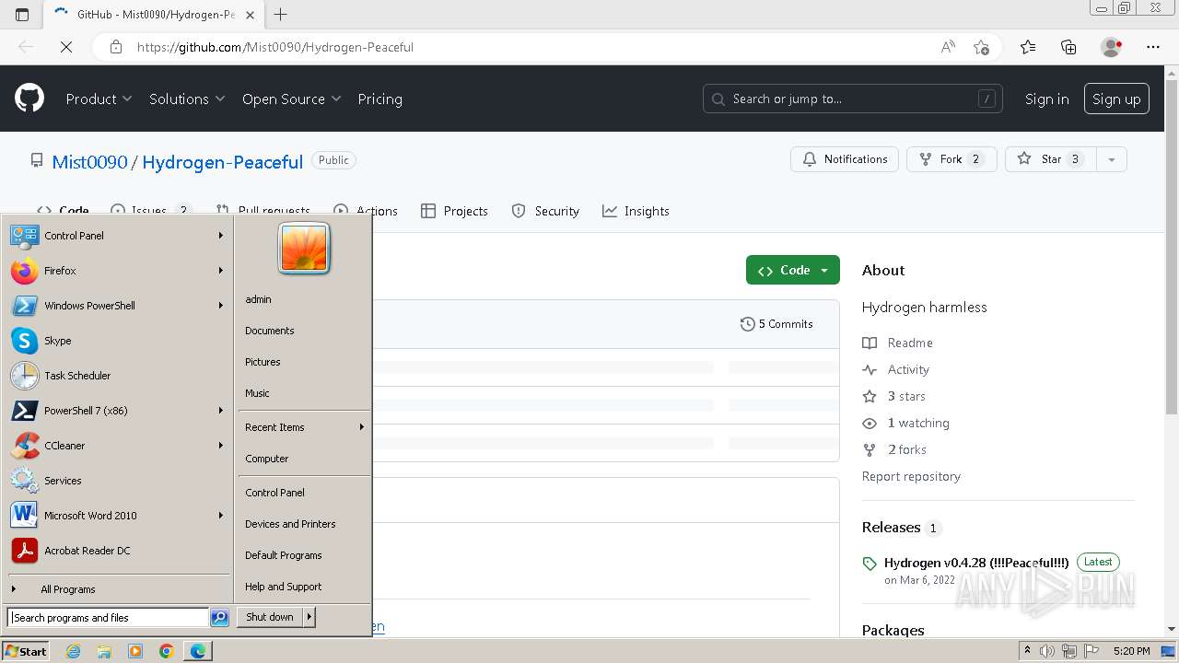Launch CCleaner from Start menu

[x=117, y=446]
